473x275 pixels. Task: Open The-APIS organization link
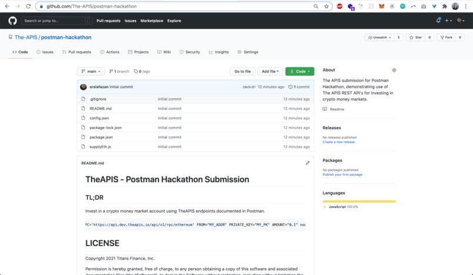(26, 37)
